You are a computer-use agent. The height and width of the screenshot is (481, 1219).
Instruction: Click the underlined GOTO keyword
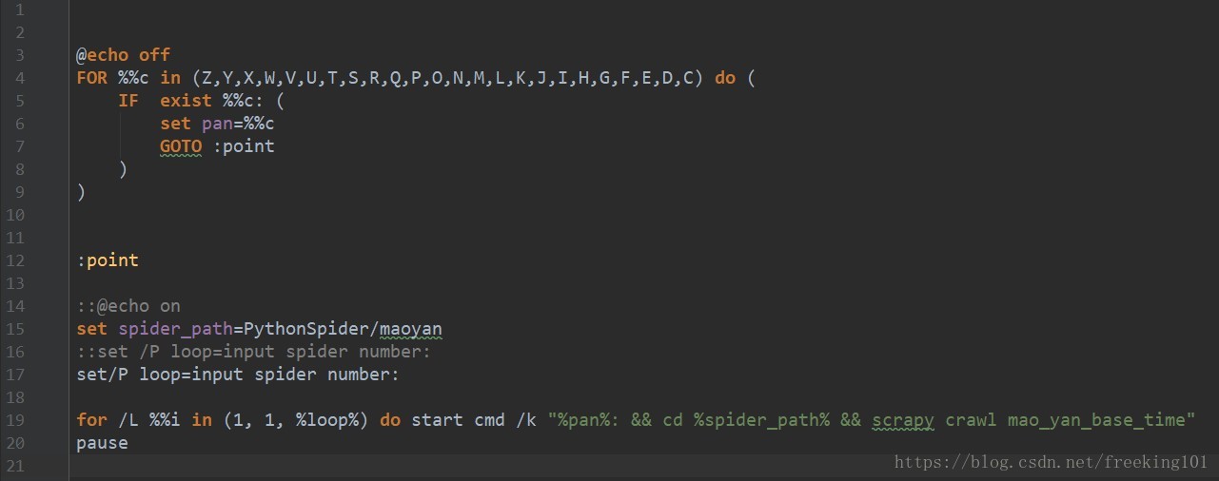pos(180,146)
